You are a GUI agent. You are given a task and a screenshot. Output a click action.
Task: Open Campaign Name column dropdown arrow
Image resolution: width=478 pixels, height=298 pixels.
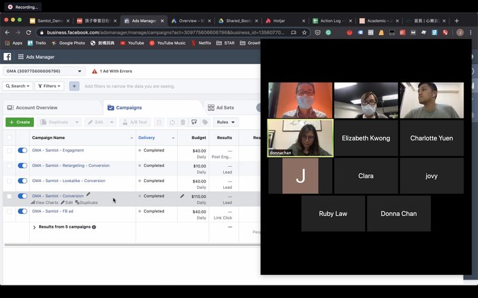pos(131,138)
